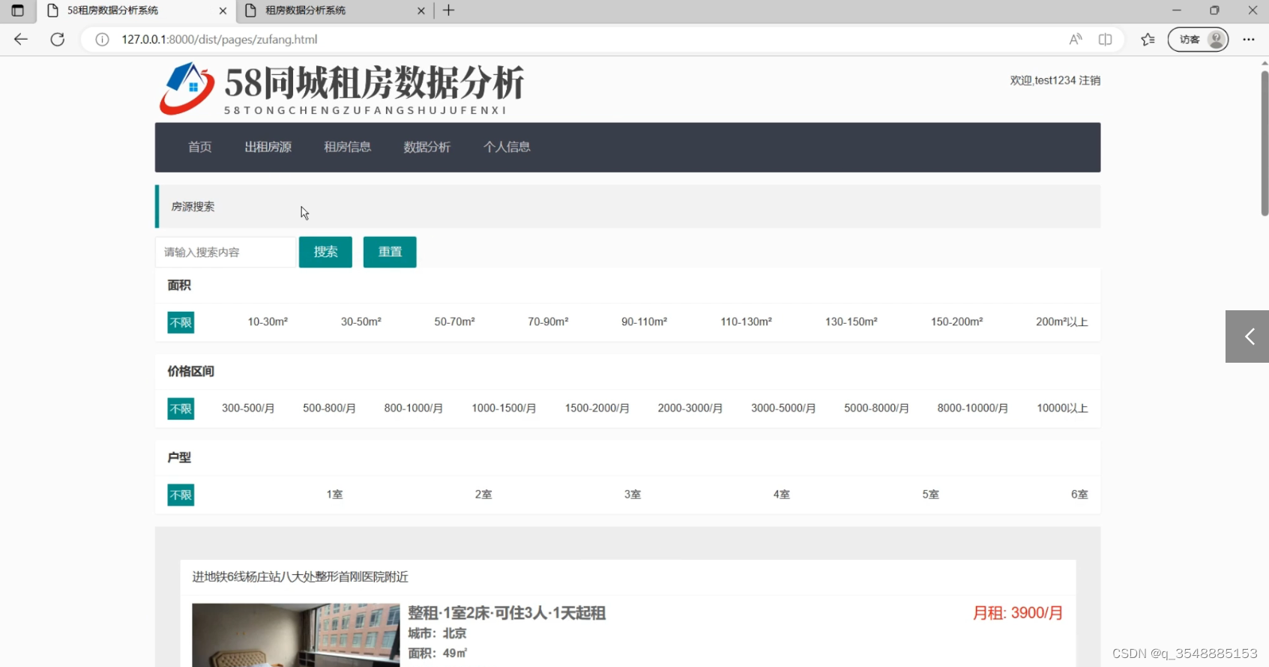Image resolution: width=1269 pixels, height=667 pixels.
Task: Open the browser settings and more menu
Action: pos(1249,39)
